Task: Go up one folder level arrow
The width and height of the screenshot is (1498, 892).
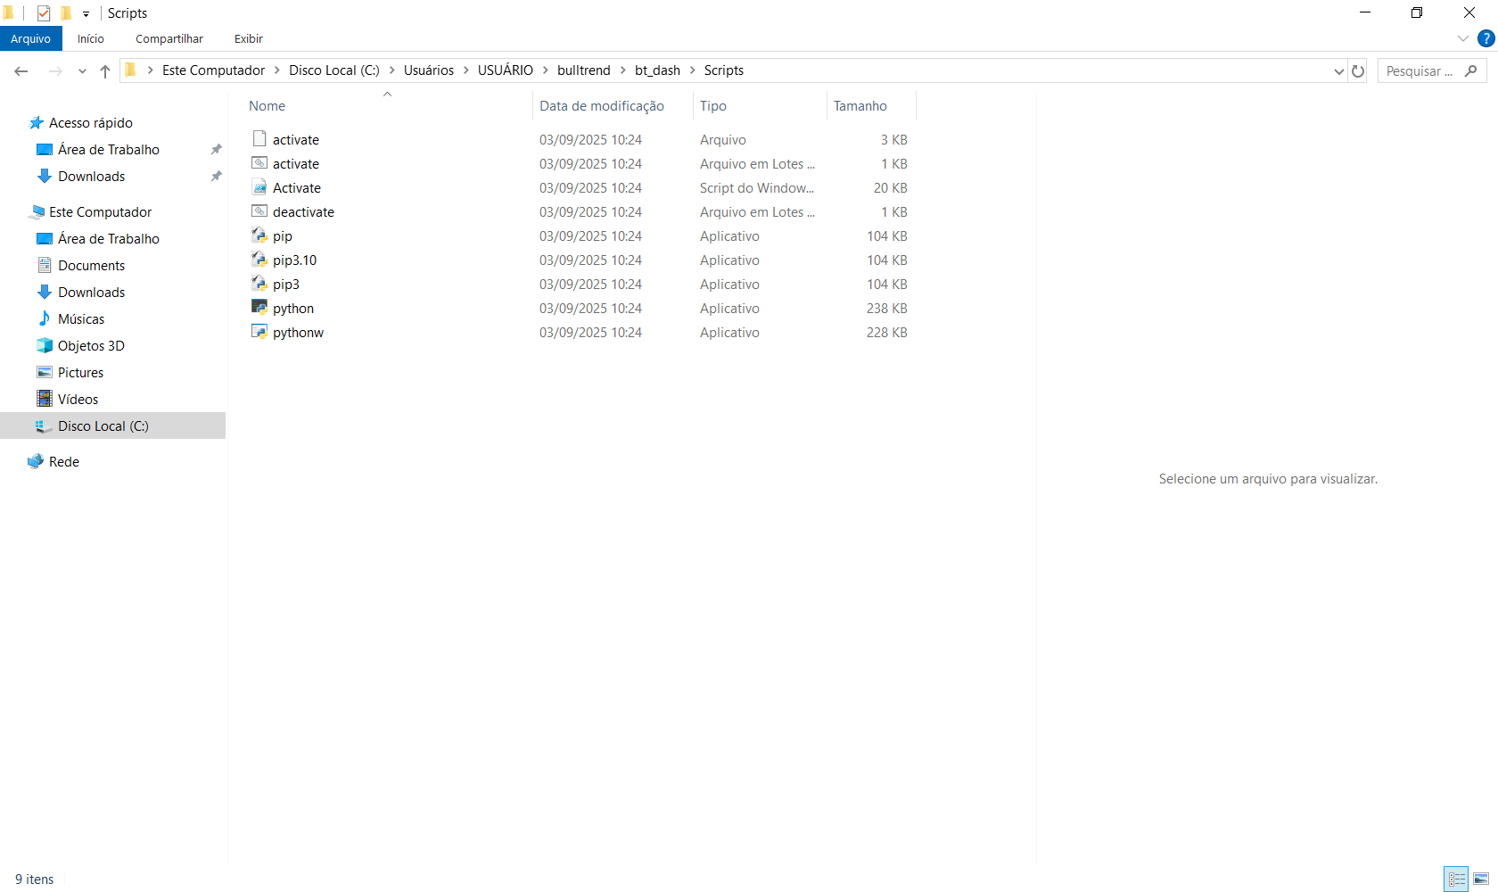Action: click(x=105, y=71)
